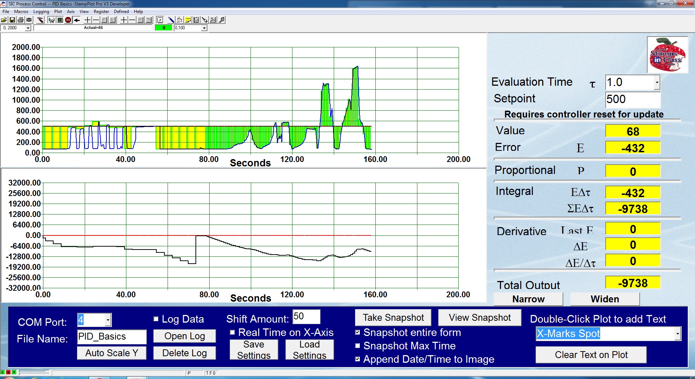
Task: Click the Widen button
Action: click(x=605, y=299)
